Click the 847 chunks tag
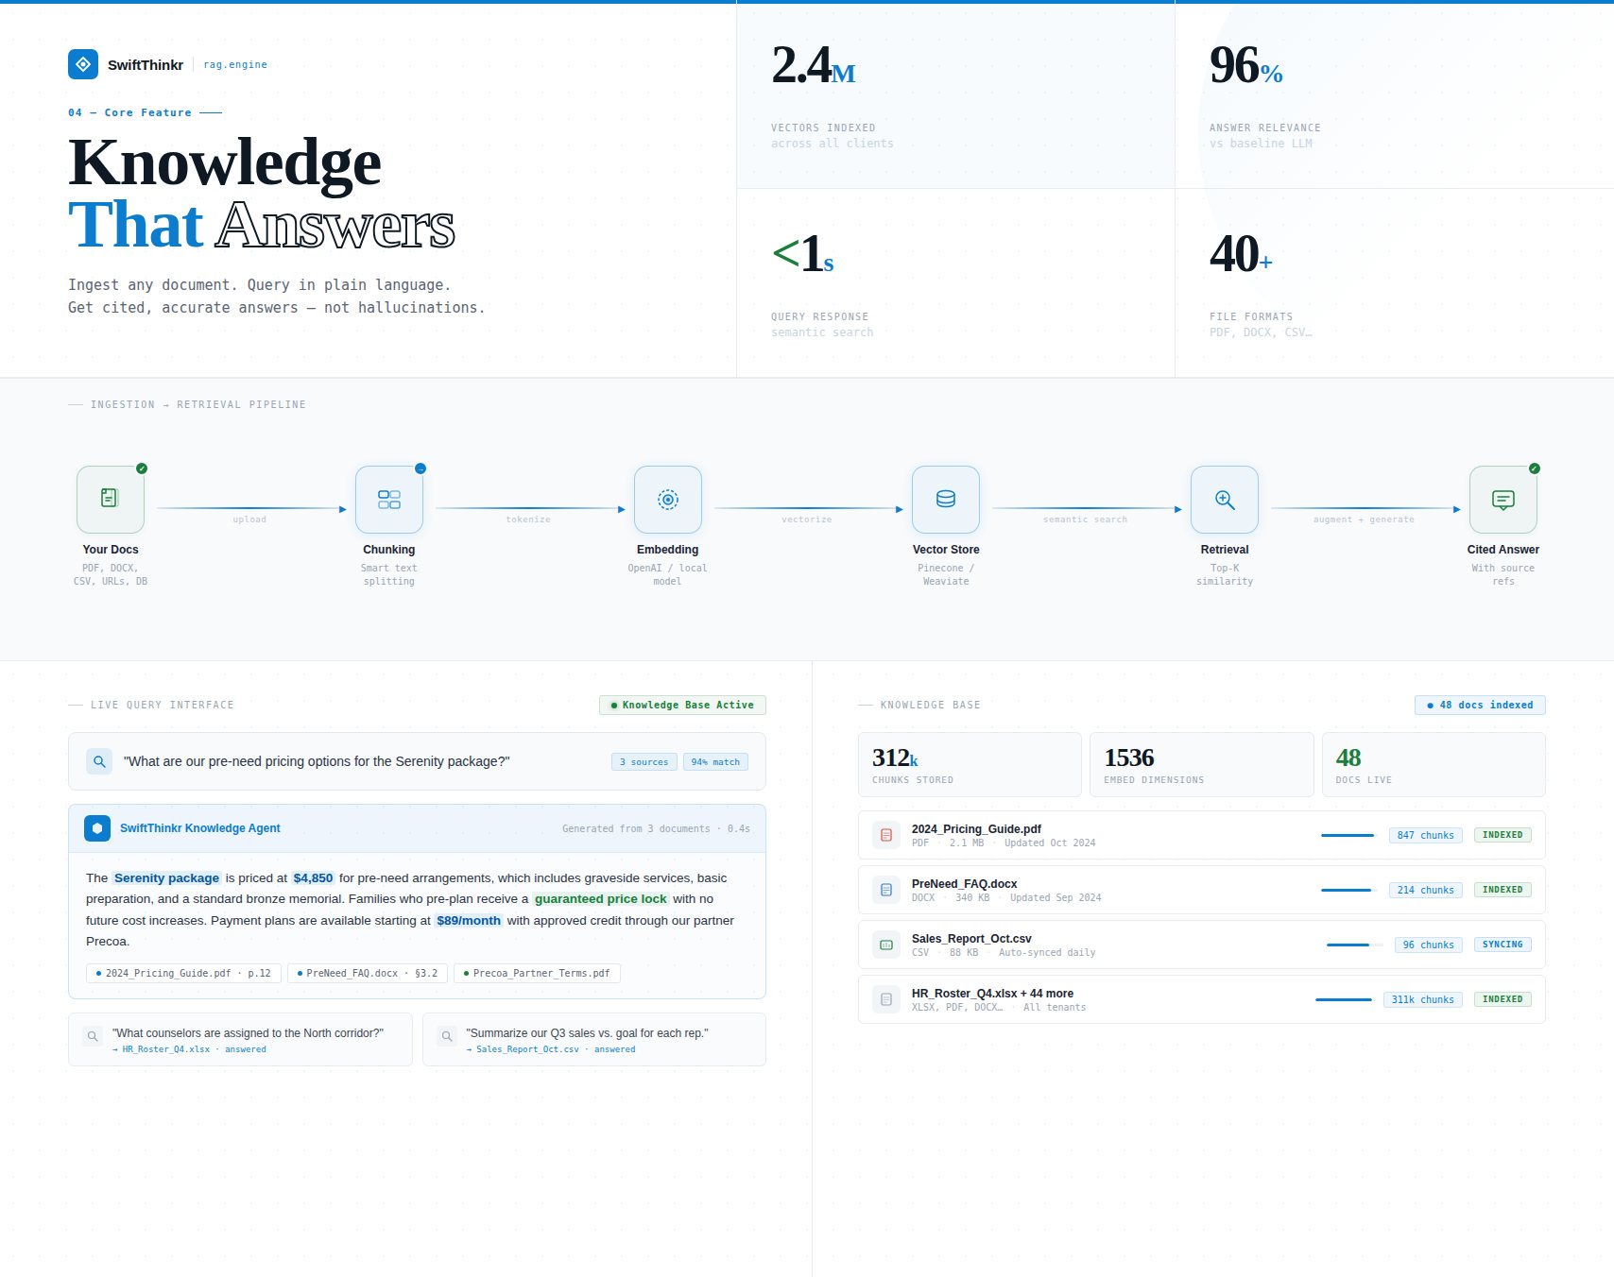The width and height of the screenshot is (1614, 1277). click(1425, 835)
